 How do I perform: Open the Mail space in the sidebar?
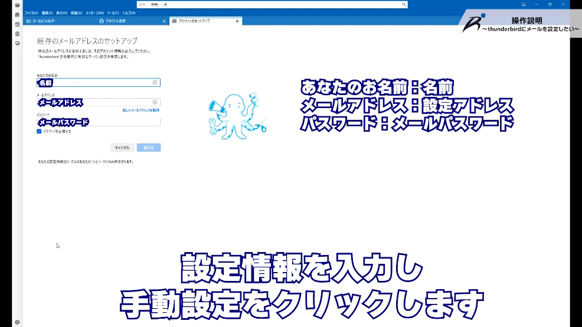[x=17, y=5]
